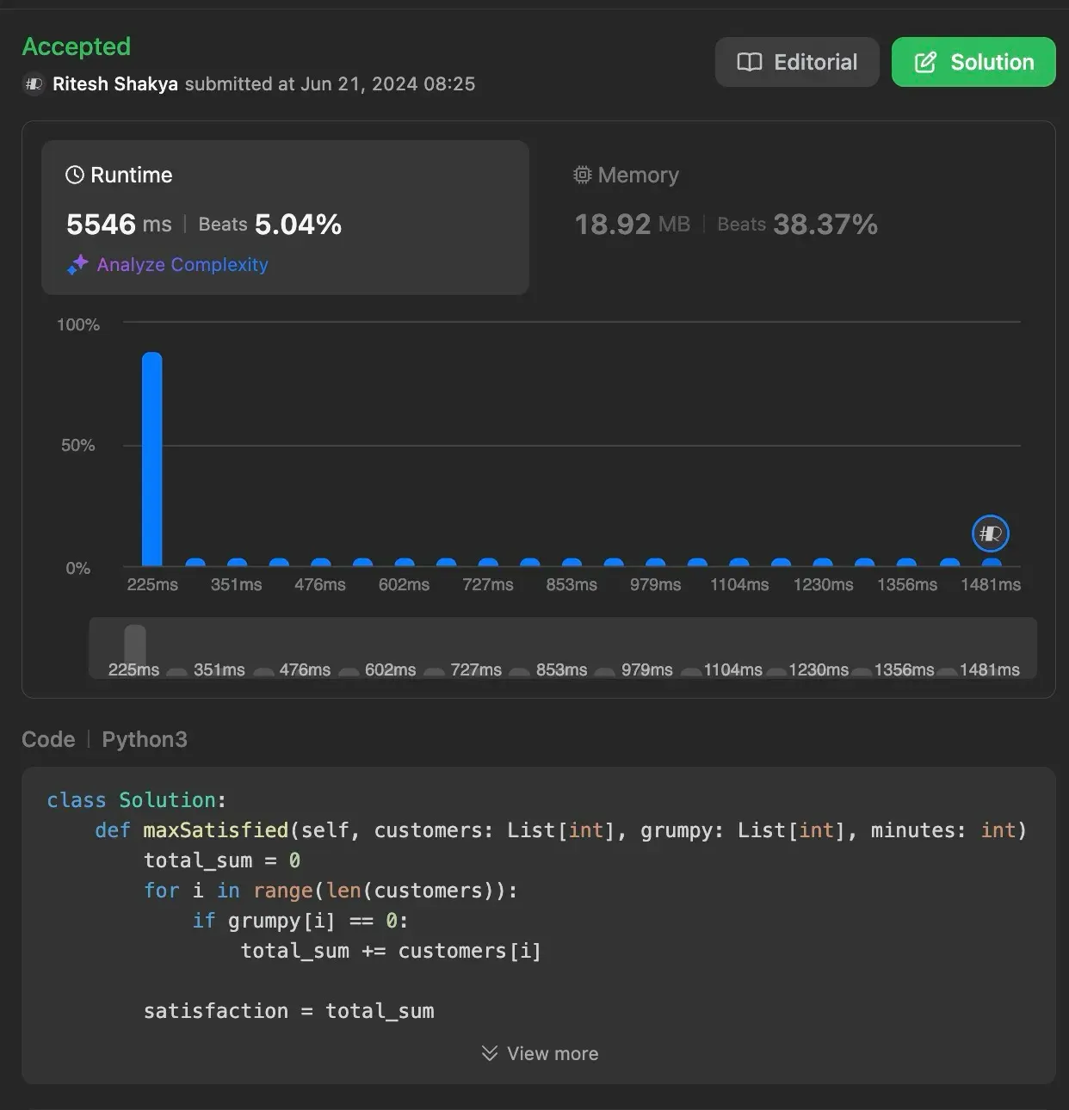Click the book icon on Editorial button
This screenshot has width=1069, height=1110.
[750, 62]
